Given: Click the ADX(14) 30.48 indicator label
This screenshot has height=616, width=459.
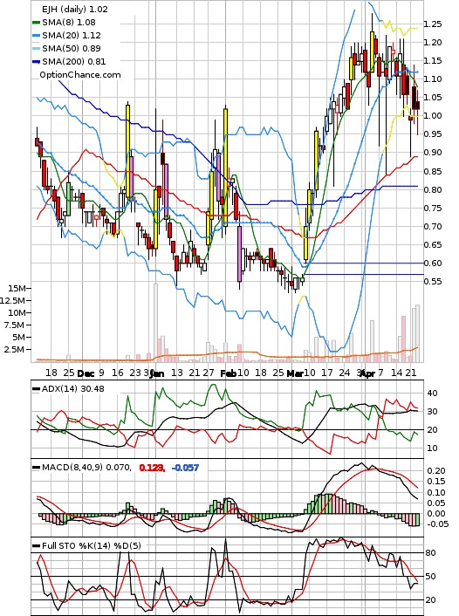Looking at the screenshot, I should pos(73,388).
